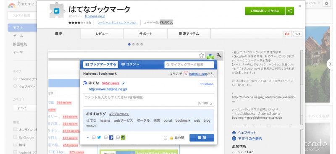Switch to the レビュー tab
Screen dimensions: 336x154
coord(102,34)
